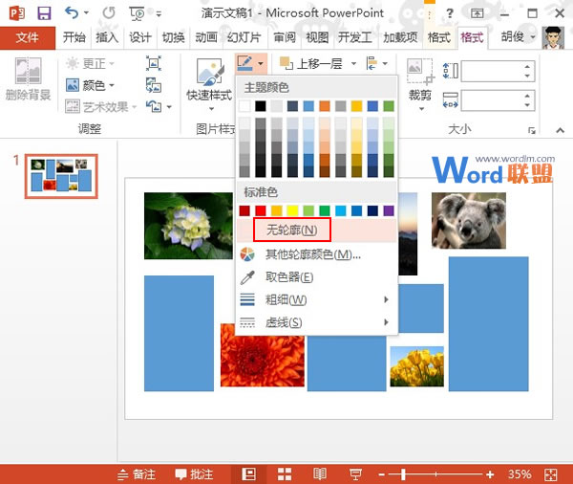This screenshot has height=484, width=573.
Task: Select 取色器(E) eyedropper option
Action: click(x=317, y=277)
